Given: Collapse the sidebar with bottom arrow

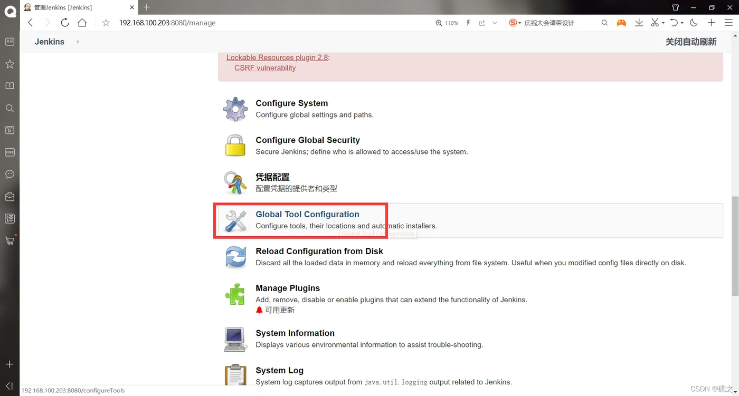Looking at the screenshot, I should coord(10,386).
